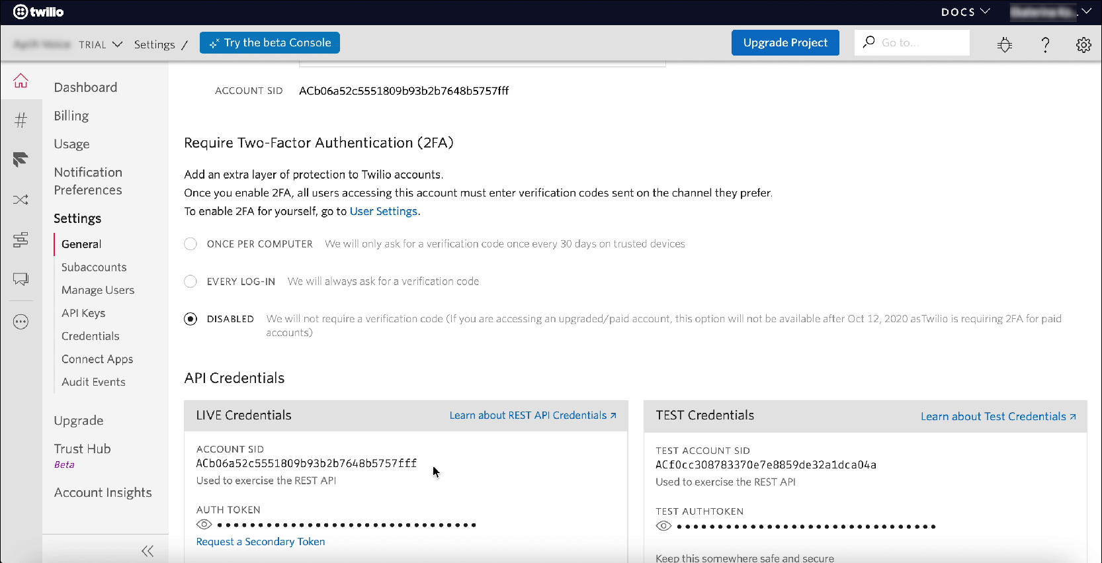This screenshot has width=1102, height=563.
Task: Open the Studio flag icon in sidebar
Action: pos(21,159)
